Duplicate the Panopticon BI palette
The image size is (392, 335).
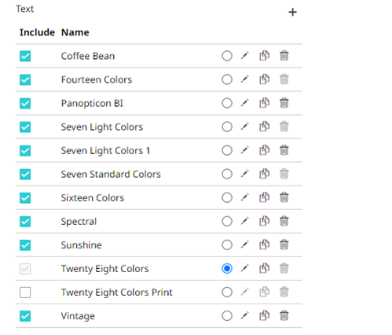[264, 103]
